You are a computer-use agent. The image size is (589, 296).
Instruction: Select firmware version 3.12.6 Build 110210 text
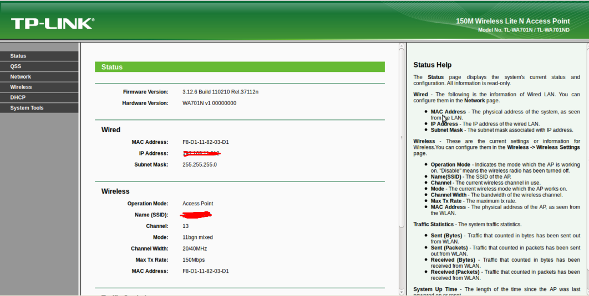221,92
